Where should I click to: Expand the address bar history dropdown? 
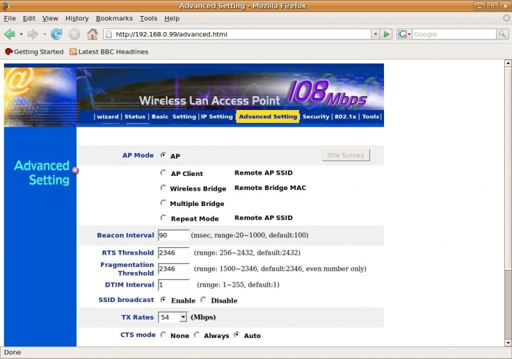pyautogui.click(x=375, y=34)
